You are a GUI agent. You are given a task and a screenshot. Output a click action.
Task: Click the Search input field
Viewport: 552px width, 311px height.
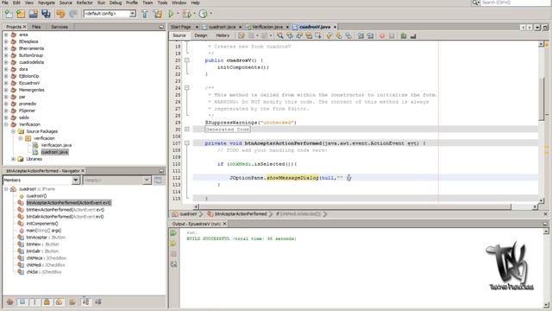tap(515, 3)
